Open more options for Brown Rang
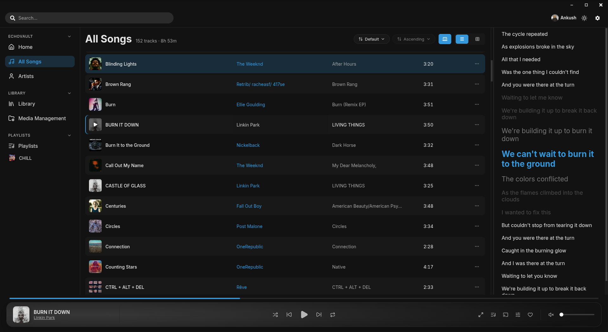608x332 pixels. pyautogui.click(x=477, y=84)
